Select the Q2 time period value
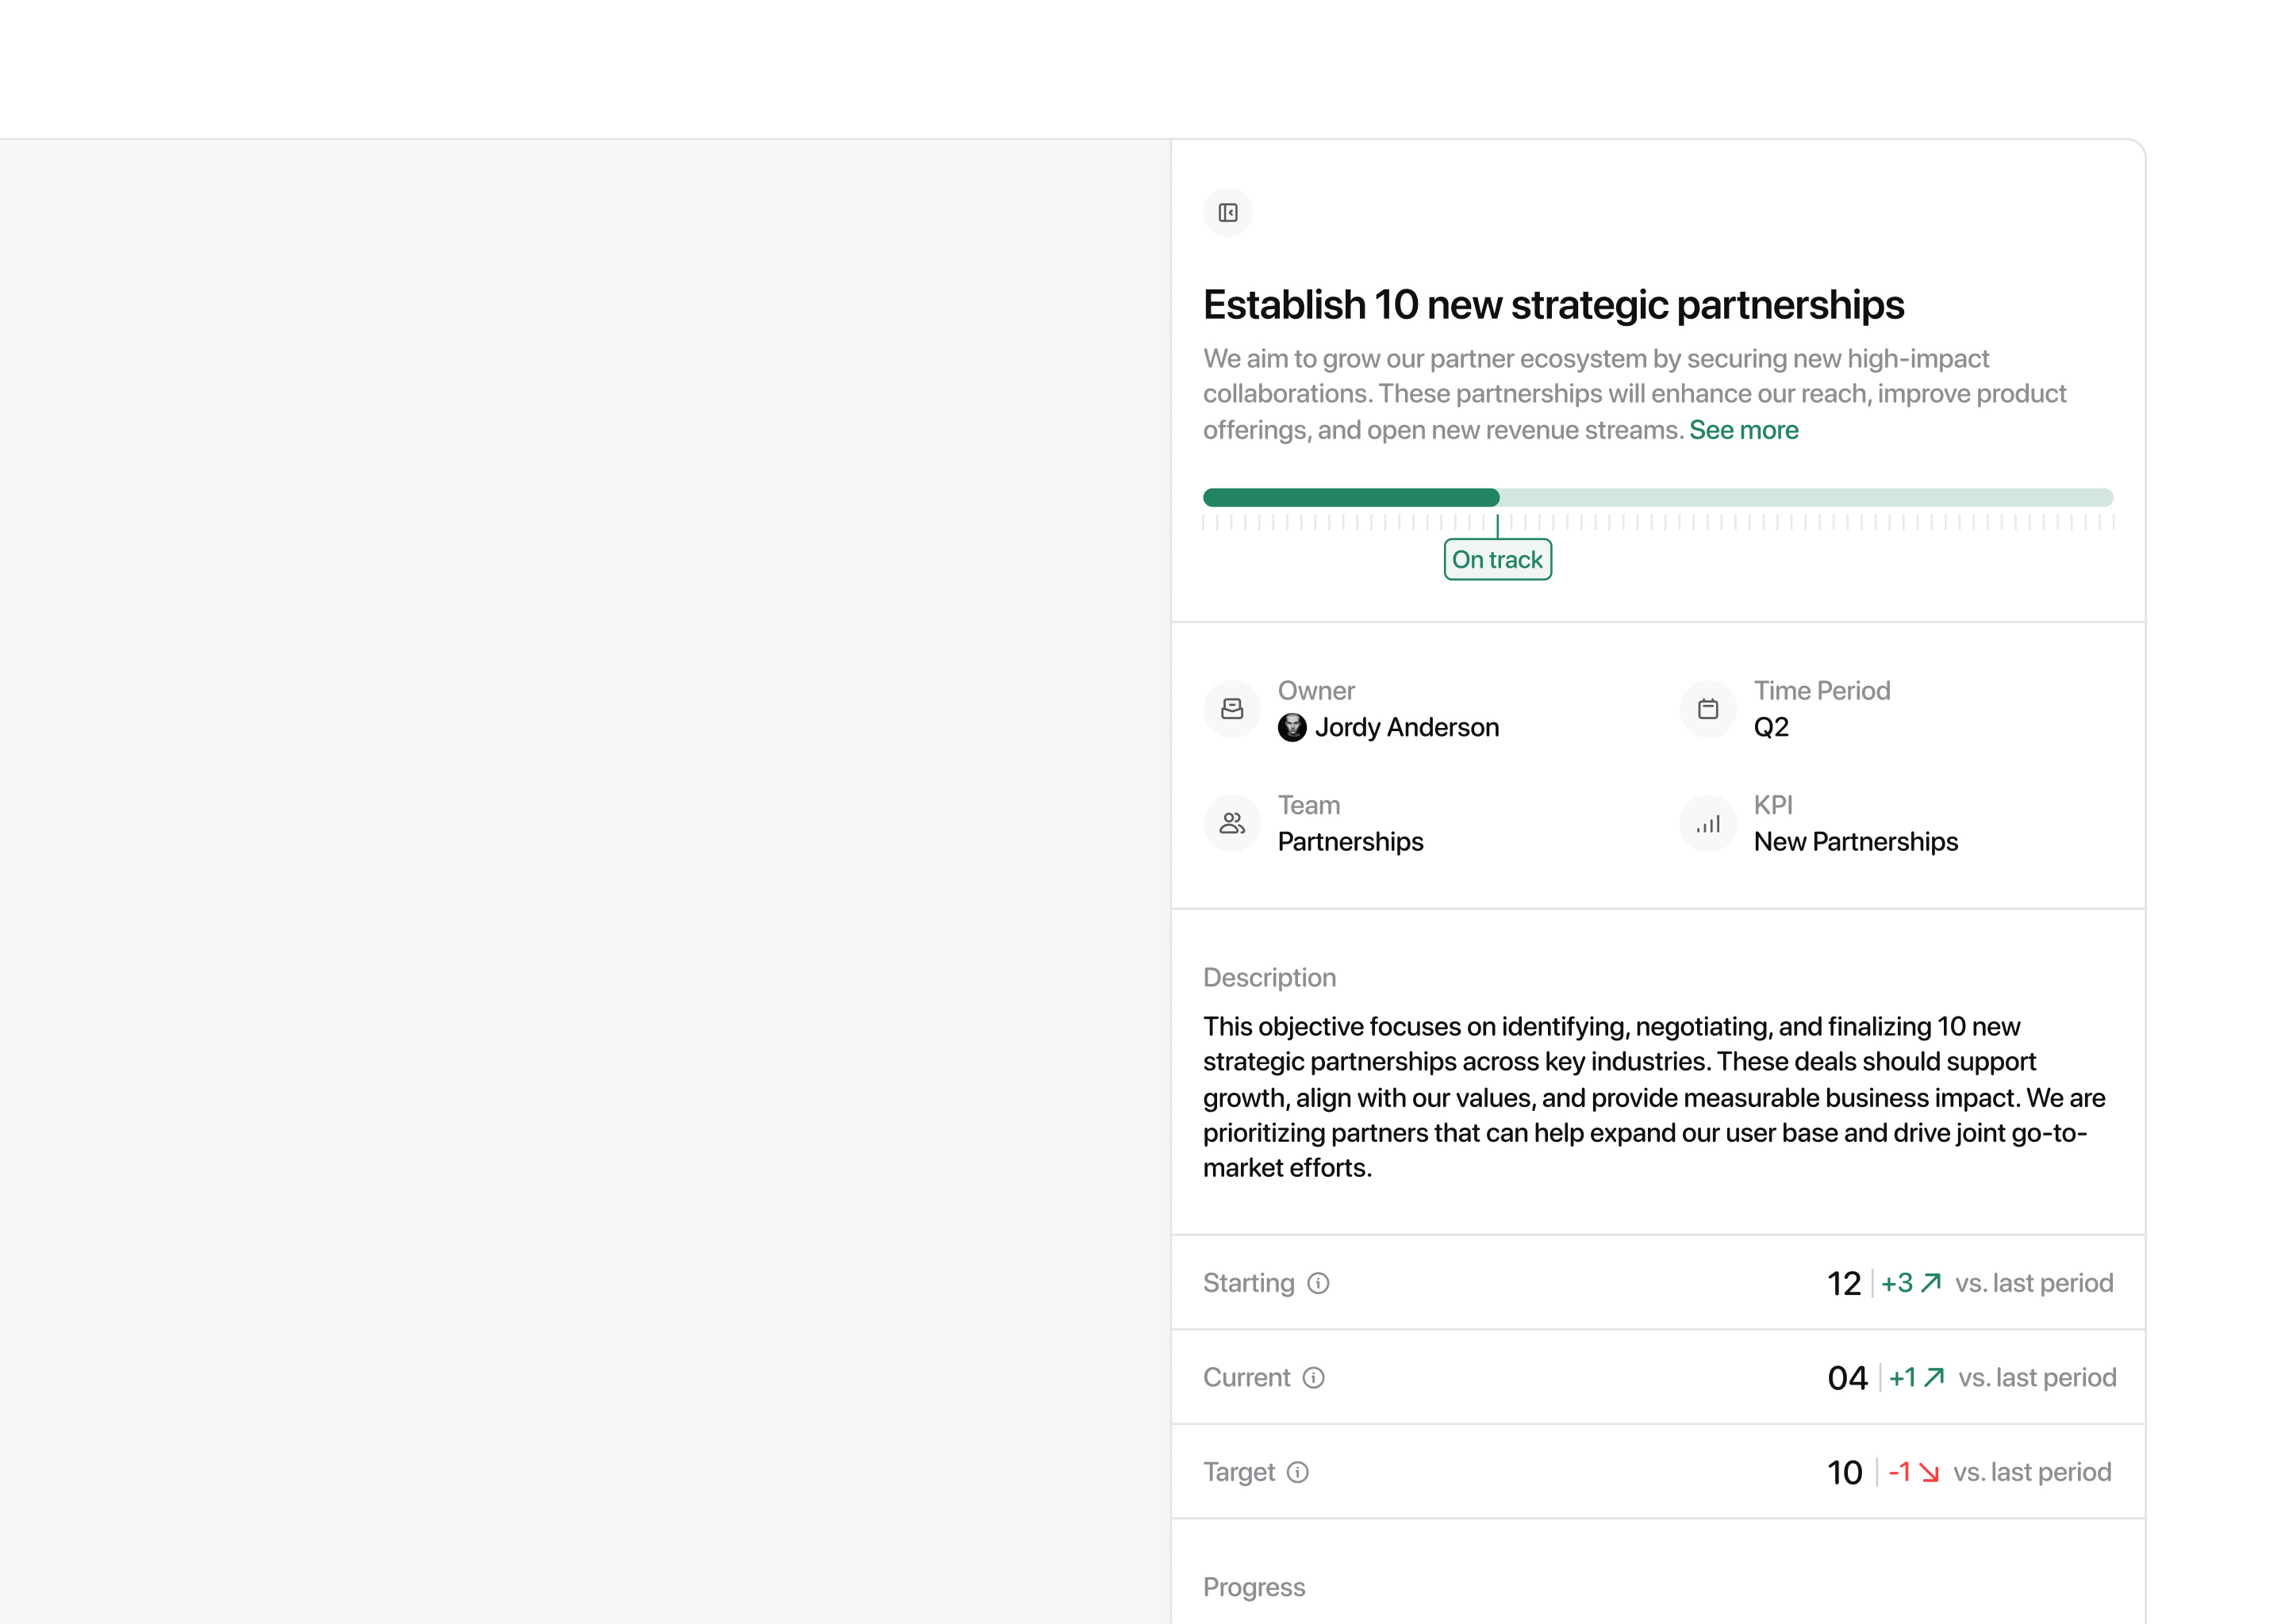 pyautogui.click(x=1771, y=727)
